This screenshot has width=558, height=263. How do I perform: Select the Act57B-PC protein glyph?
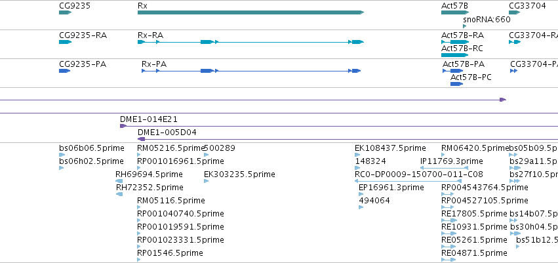456,84
